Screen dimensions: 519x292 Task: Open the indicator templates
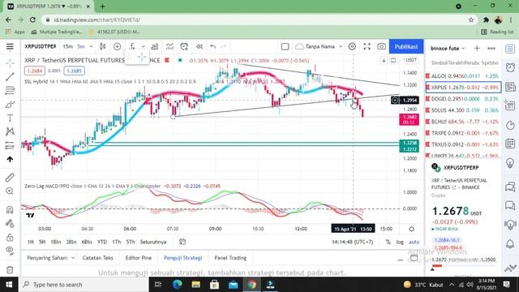click(x=169, y=47)
